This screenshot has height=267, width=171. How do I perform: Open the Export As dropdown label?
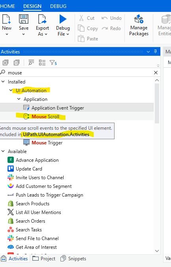tap(42, 34)
